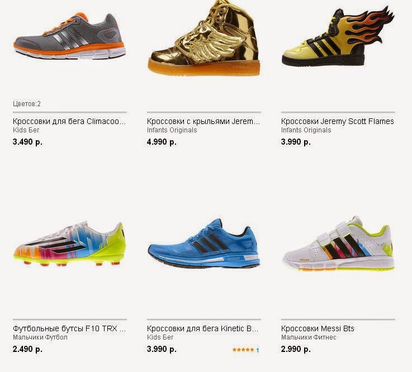Click the 3.490 р. price of Climacool
412x372 pixels.
pos(27,142)
